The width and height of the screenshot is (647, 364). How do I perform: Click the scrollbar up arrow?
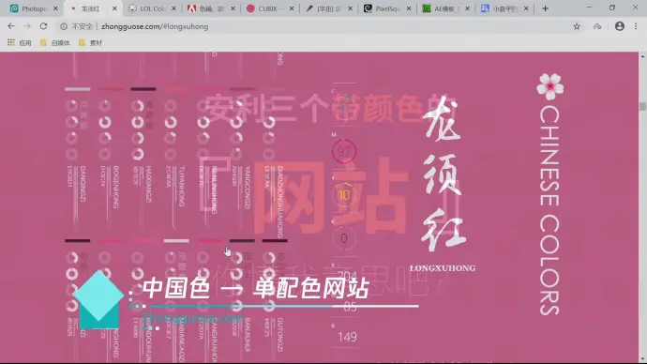click(x=642, y=55)
